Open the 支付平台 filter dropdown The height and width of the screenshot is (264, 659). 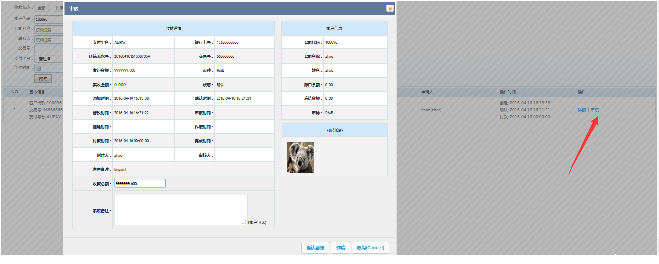click(48, 59)
